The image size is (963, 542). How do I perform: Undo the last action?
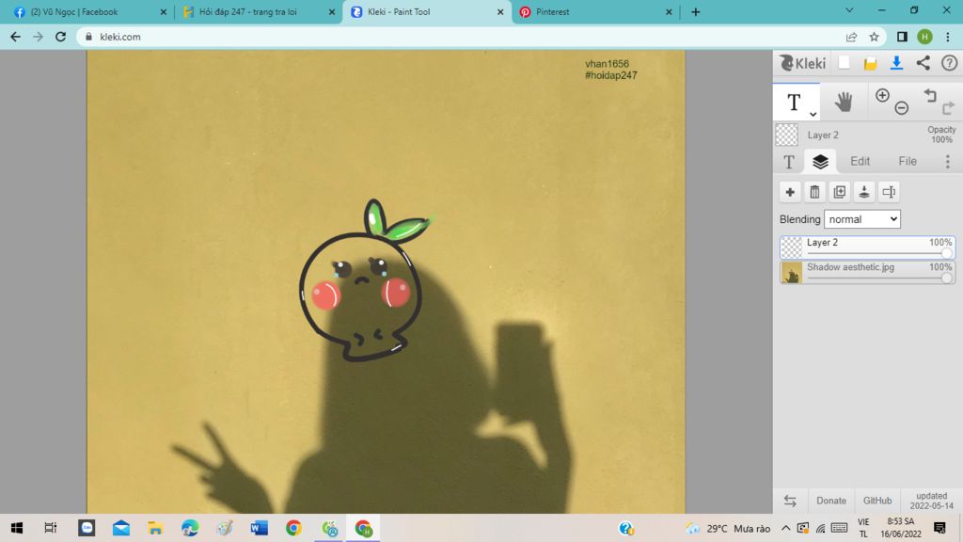point(930,95)
